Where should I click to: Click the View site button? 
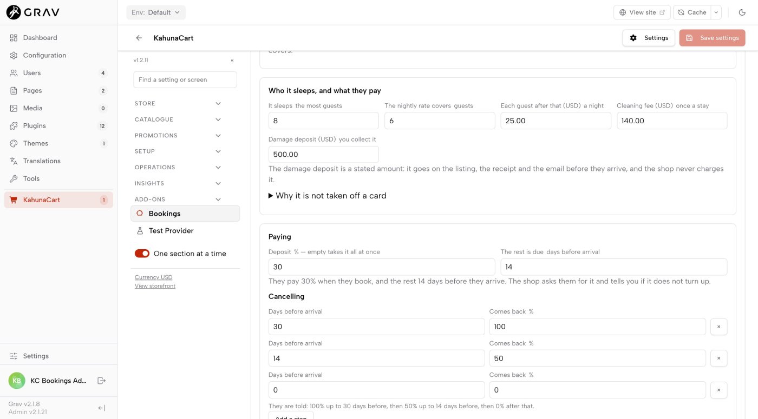[642, 12]
